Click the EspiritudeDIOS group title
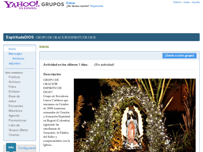Viewport: 203px width, 152px height. point(20,37)
